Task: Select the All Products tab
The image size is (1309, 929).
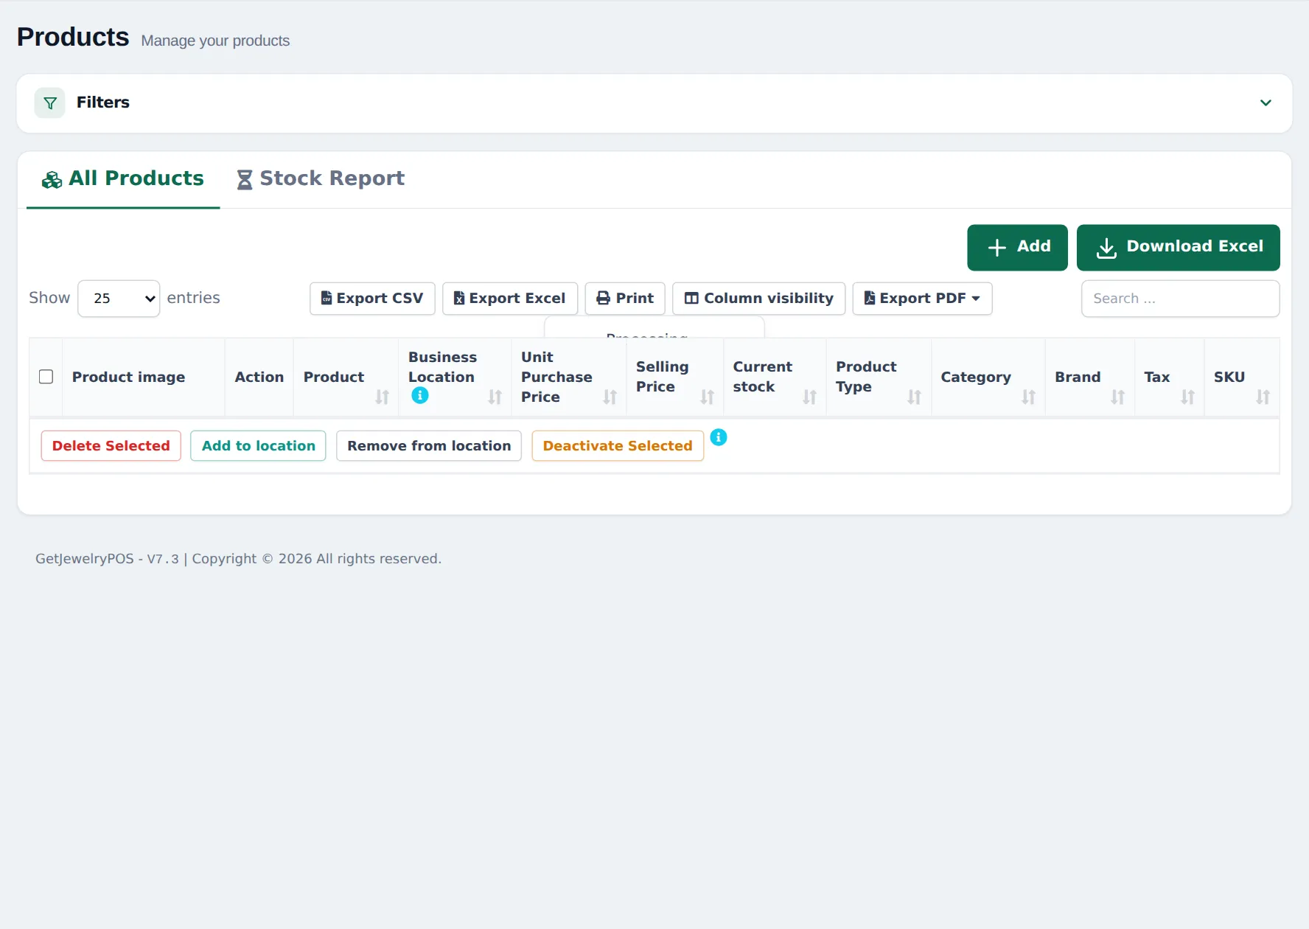Action: [x=123, y=179]
